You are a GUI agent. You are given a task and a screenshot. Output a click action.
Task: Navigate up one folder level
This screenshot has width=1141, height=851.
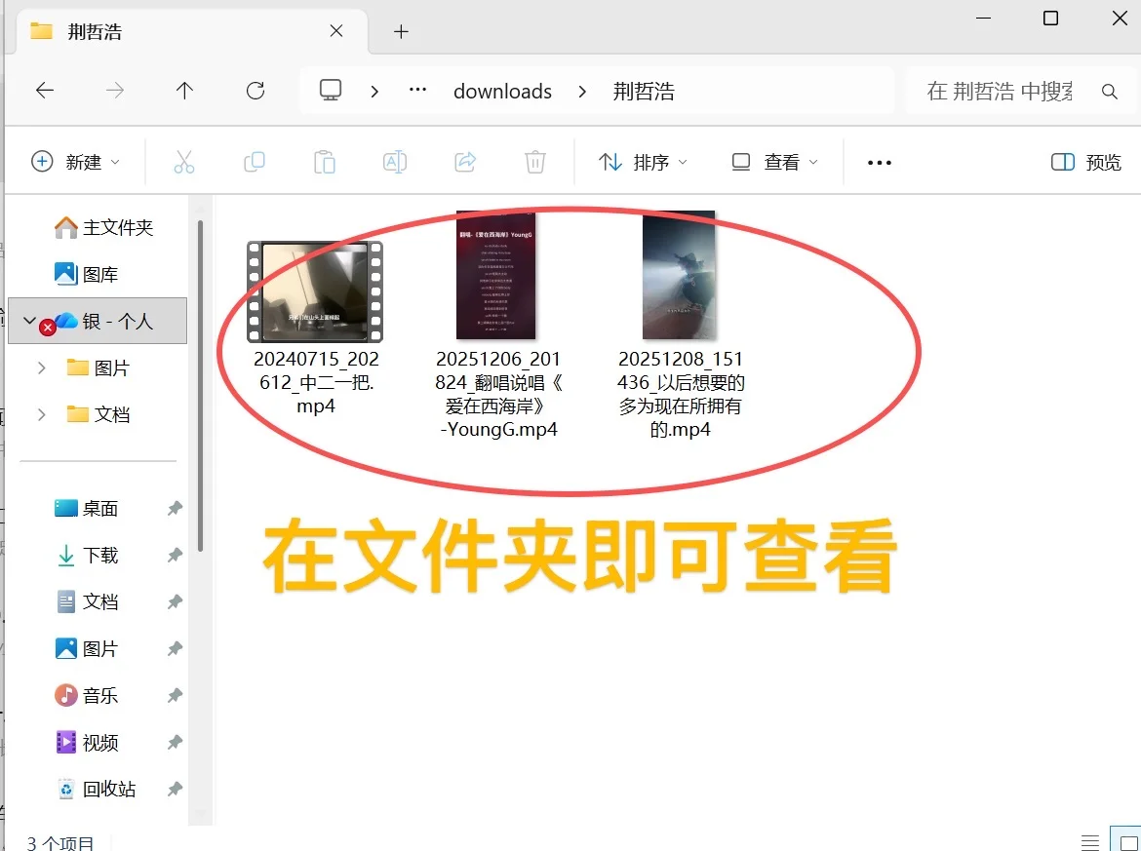[x=184, y=90]
